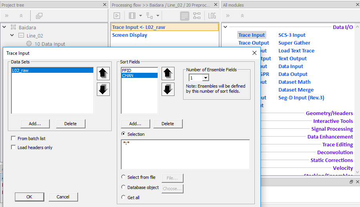The width and height of the screenshot is (360, 207).
Task: Expand the Interactive Tools module group
Action: pyautogui.click(x=333, y=121)
